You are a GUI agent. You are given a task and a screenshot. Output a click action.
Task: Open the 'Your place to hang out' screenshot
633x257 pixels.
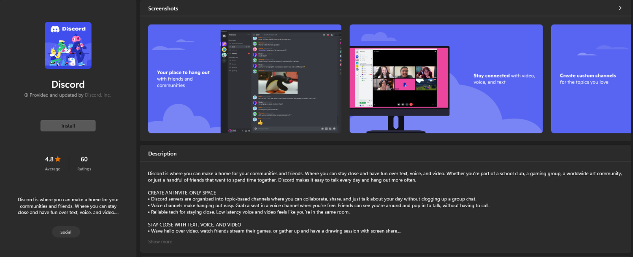click(245, 78)
